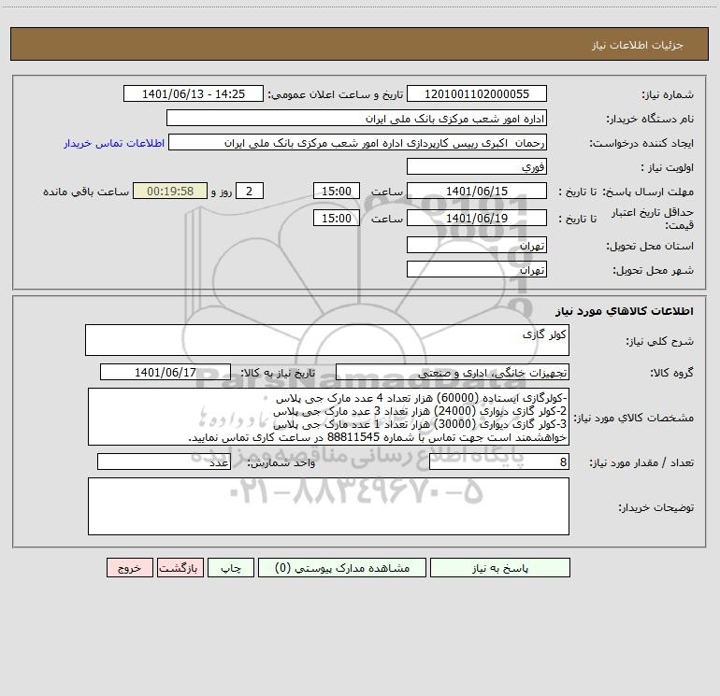
Task: Click the request creator field رحمان اکبری
Action: click(x=357, y=143)
